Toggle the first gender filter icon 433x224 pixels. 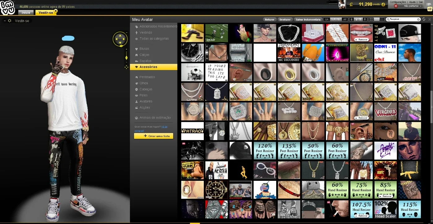(x=352, y=19)
